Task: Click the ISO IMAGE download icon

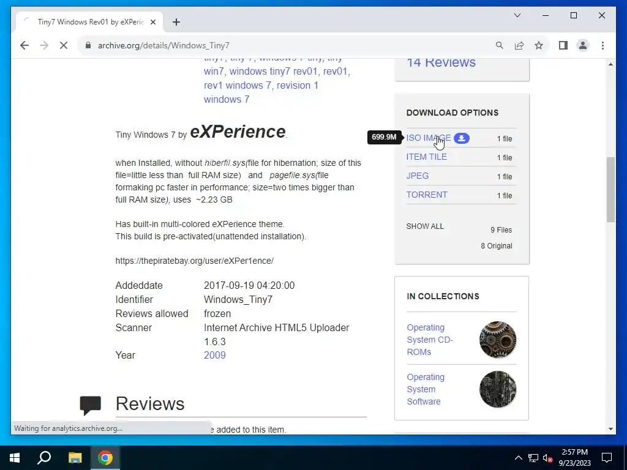Action: [462, 138]
